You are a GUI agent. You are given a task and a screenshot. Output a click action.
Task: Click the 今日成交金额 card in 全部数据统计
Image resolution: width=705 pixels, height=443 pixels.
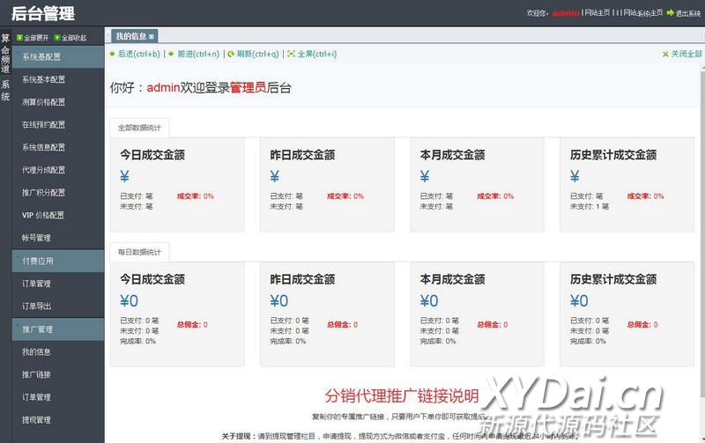[177, 185]
